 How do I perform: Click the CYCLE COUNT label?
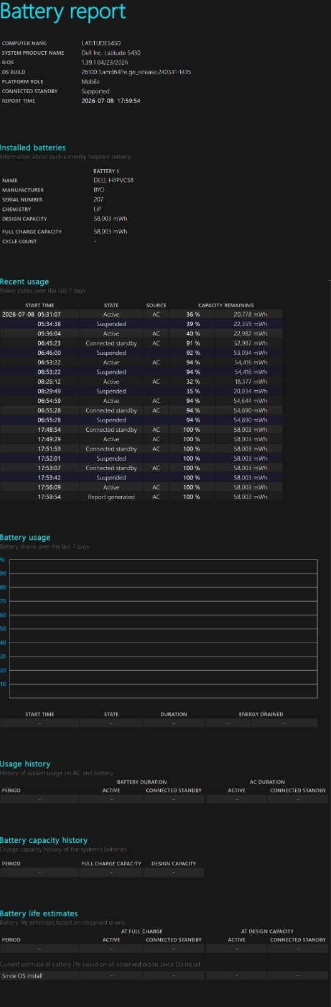19,241
